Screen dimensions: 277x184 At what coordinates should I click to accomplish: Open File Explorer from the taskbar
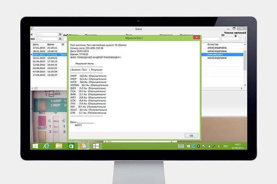(59, 146)
